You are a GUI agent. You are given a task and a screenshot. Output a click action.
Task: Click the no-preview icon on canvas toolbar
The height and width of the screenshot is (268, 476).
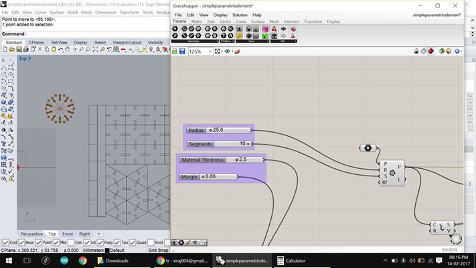(x=416, y=52)
